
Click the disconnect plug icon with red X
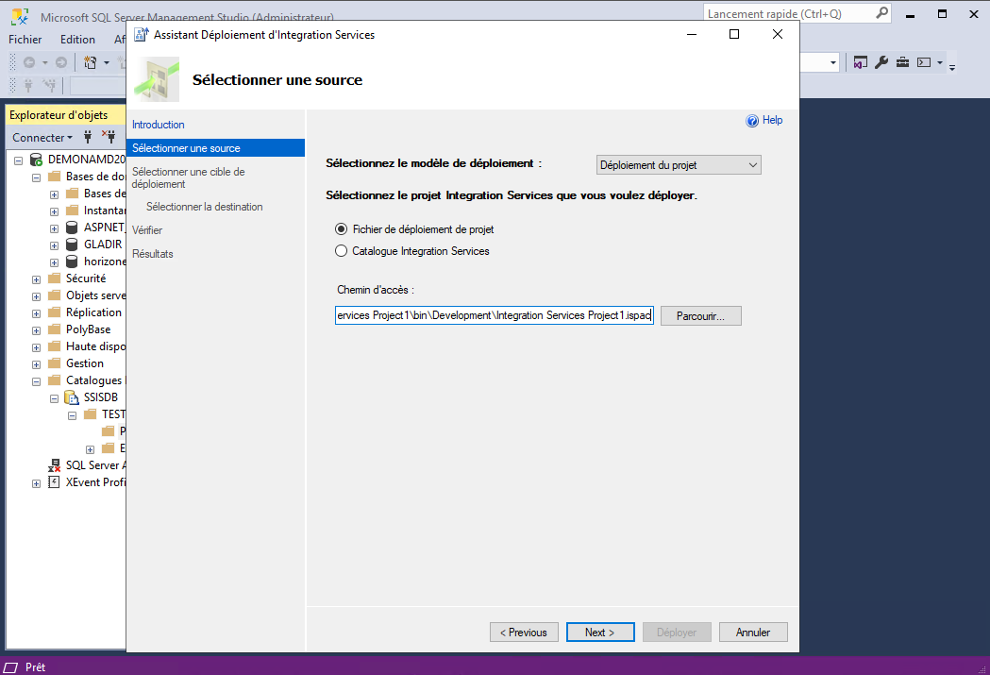tap(109, 136)
